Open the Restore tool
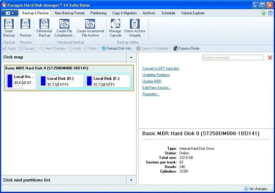275x193 pixels. [26, 28]
